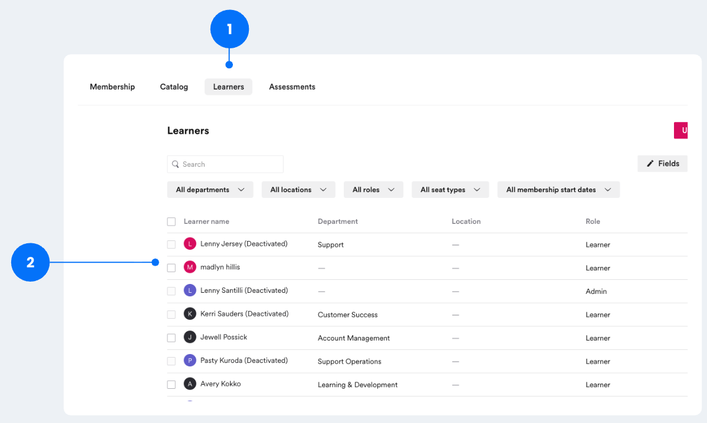Click the pencil icon on Fields

click(x=650, y=164)
